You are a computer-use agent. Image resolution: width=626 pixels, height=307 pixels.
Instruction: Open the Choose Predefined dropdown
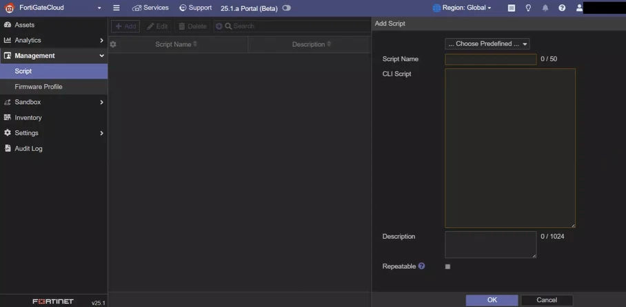point(487,44)
